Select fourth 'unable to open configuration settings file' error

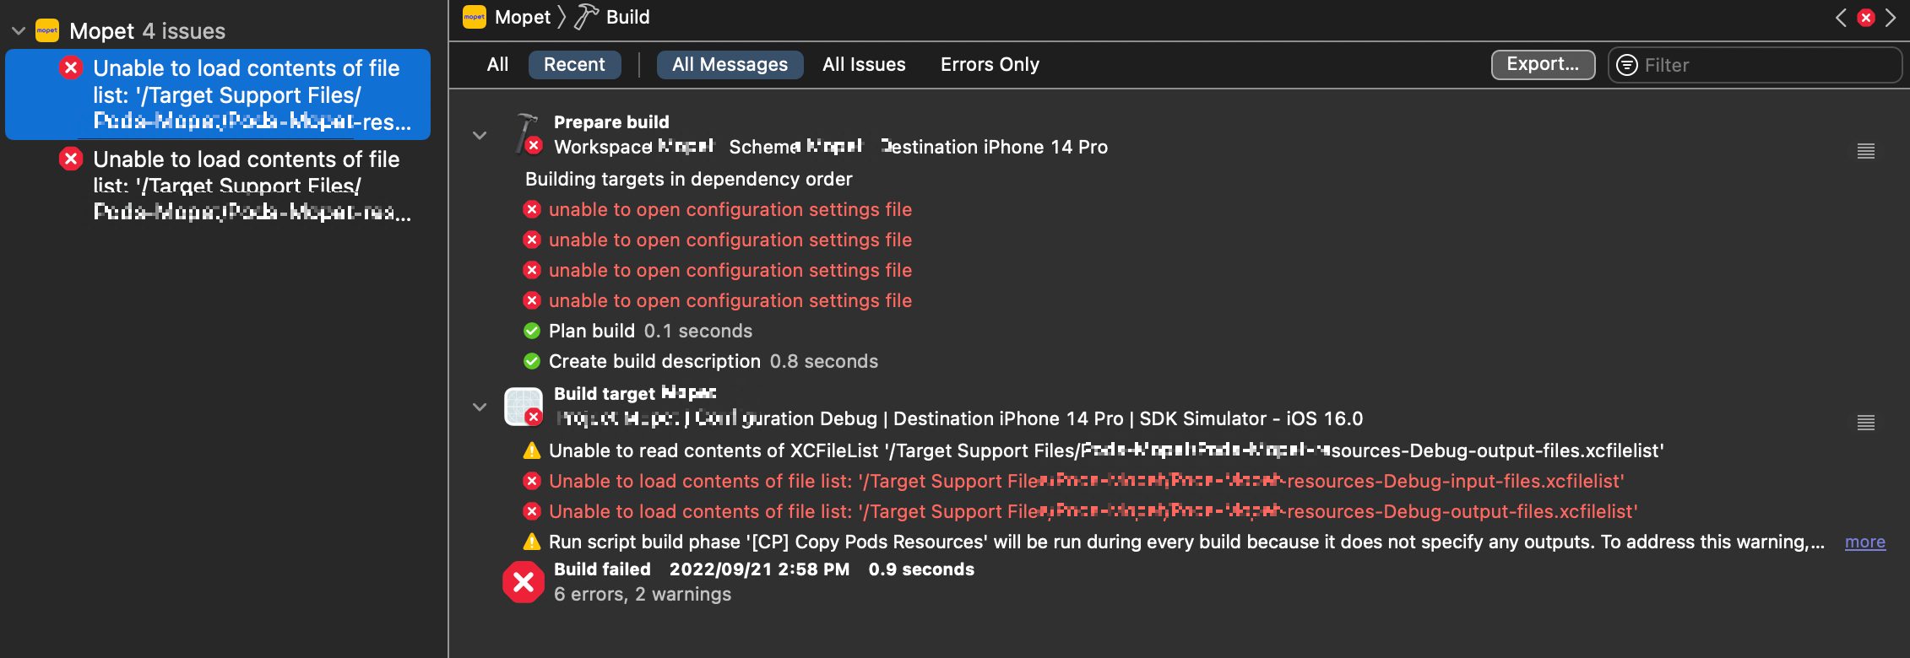coord(730,300)
